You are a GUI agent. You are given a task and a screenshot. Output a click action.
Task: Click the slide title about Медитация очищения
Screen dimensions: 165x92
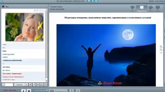(108, 18)
